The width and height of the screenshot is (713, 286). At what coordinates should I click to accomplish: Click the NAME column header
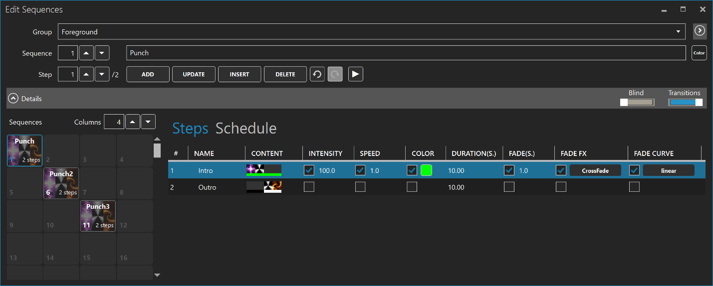[204, 153]
